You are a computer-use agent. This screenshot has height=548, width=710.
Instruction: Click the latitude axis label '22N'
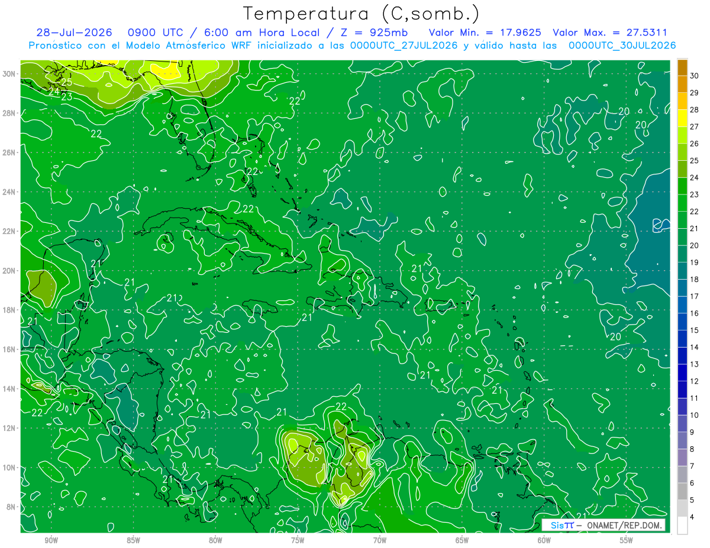tap(9, 231)
